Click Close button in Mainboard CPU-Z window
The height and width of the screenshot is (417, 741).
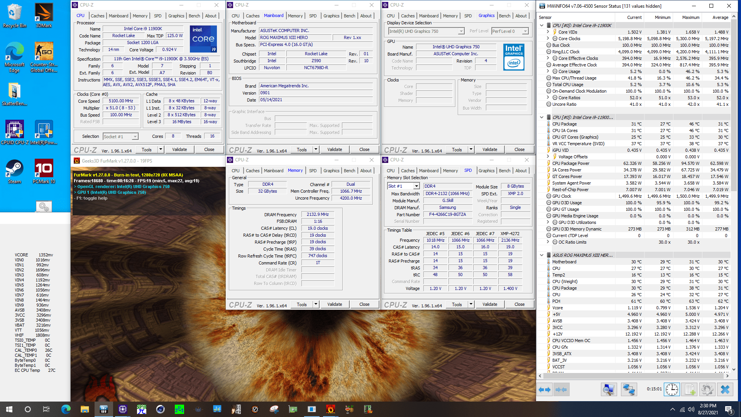[364, 149]
